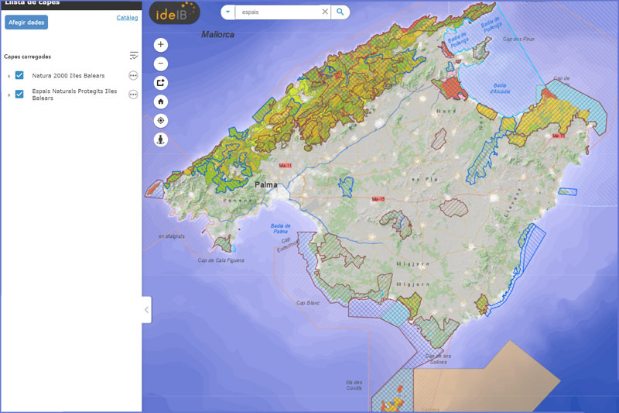Zoom out of the map

tap(161, 64)
